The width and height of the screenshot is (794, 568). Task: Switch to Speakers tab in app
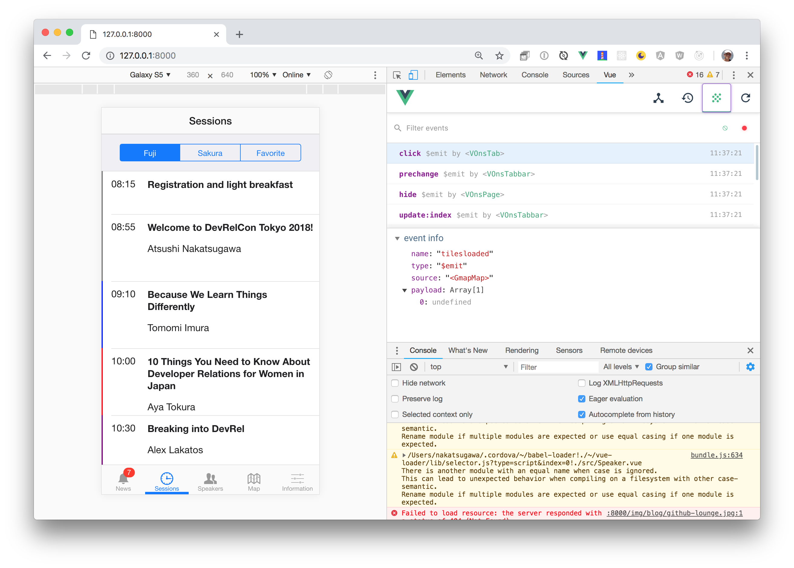coord(210,482)
